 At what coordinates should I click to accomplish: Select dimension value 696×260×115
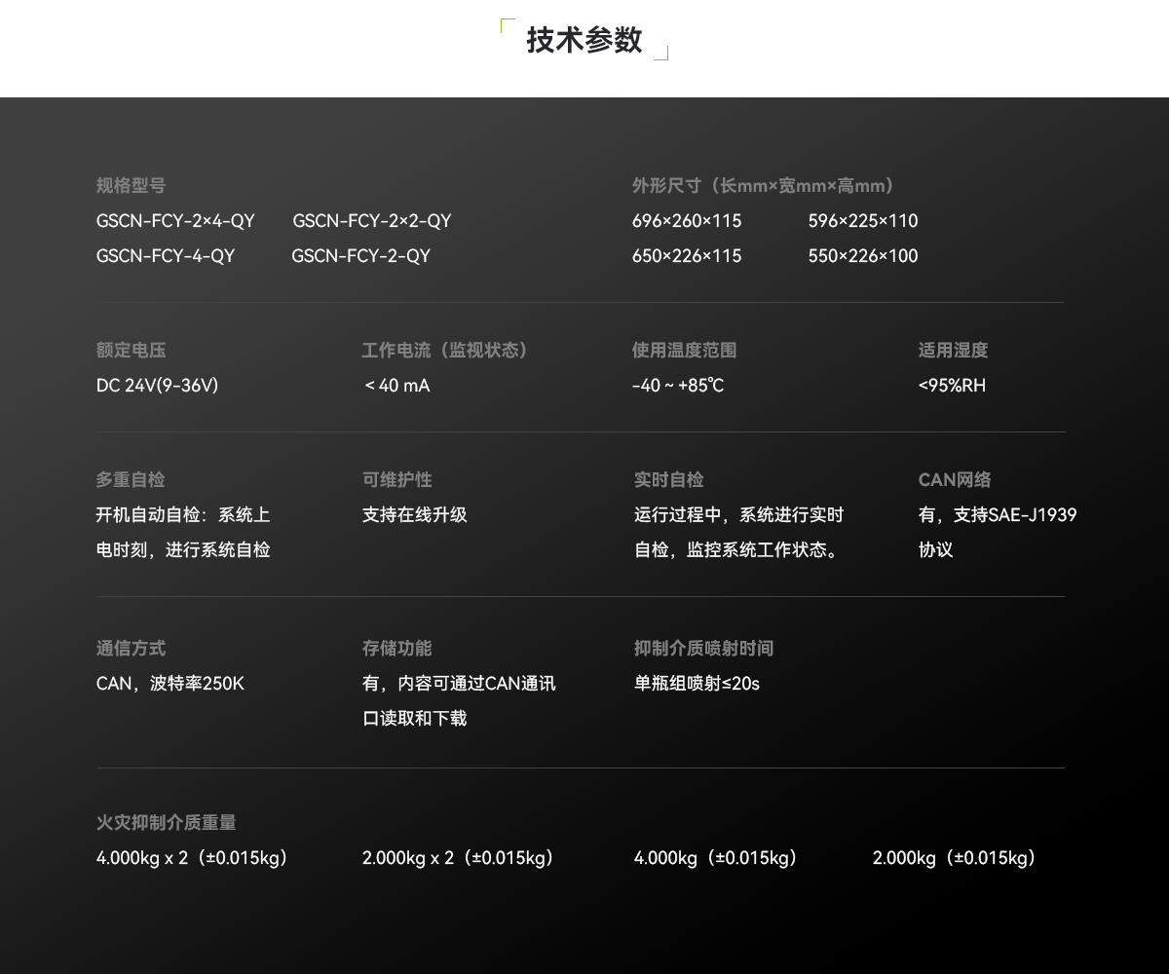pos(687,221)
